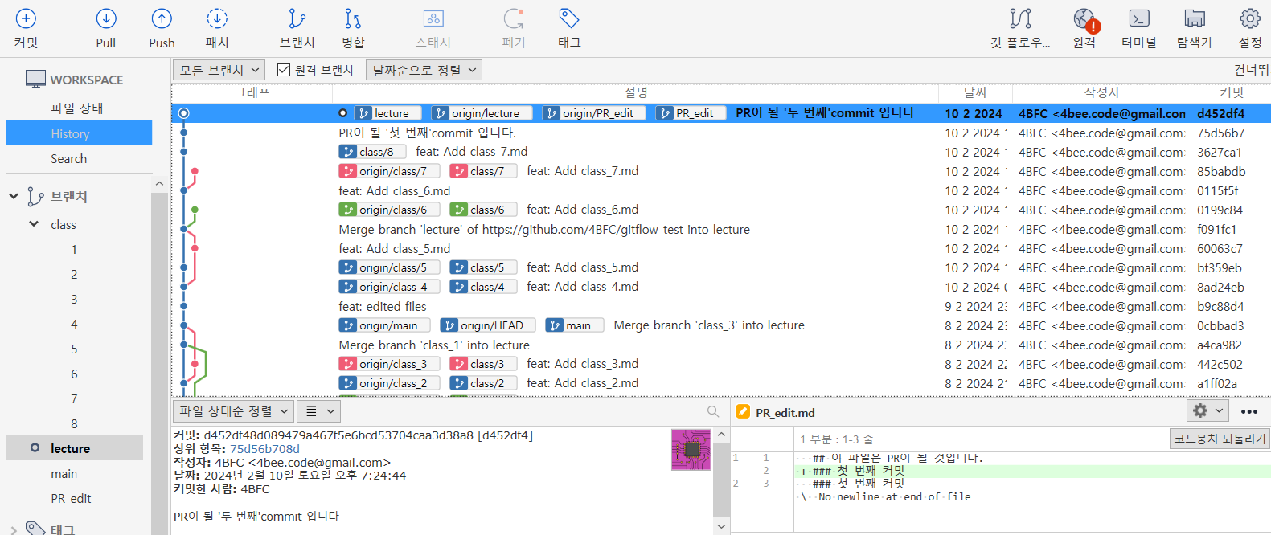Toggle the remote branches (원격 브랜치) checkbox
Screen dimensions: 1271x535
(284, 70)
